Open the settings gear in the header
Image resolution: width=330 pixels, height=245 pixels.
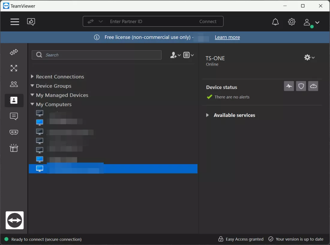coord(292,22)
